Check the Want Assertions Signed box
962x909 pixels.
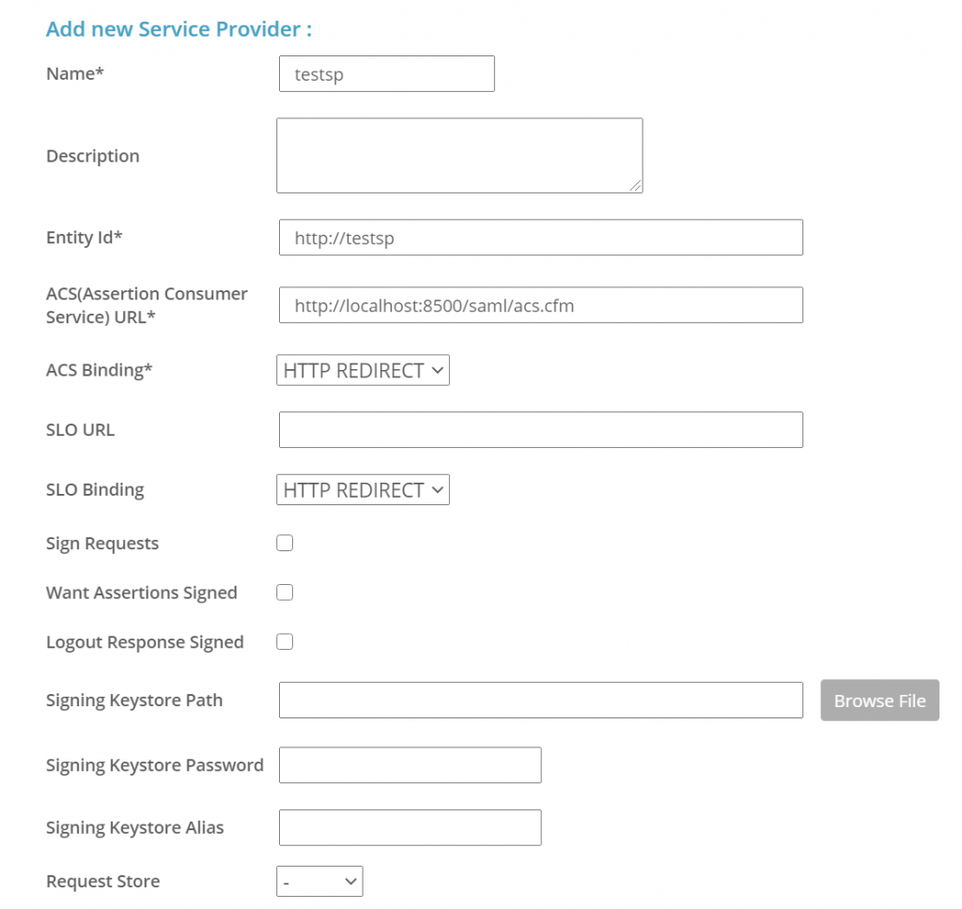pyautogui.click(x=285, y=593)
